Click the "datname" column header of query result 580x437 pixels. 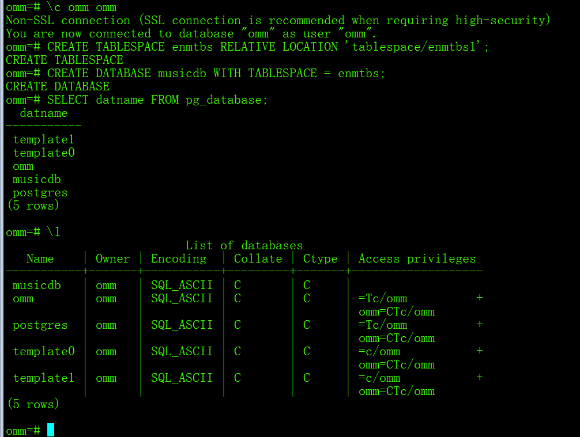[x=43, y=113]
